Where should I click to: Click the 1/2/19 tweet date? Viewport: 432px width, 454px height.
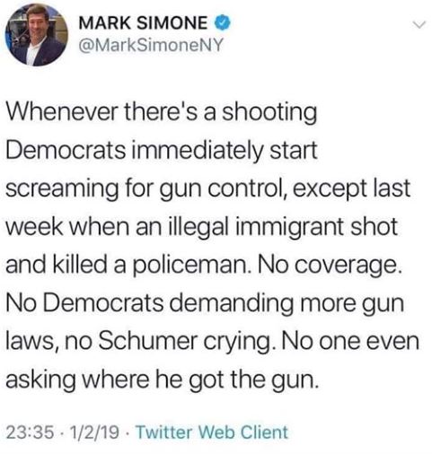pos(94,432)
